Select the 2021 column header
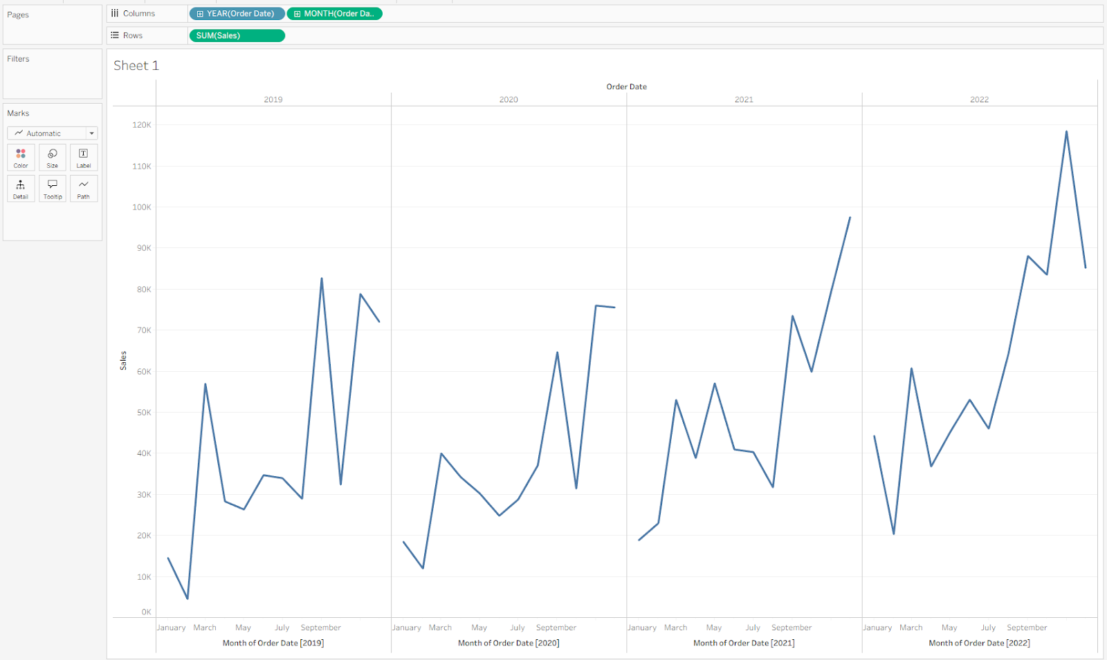Viewport: 1107px width, 660px height. tap(744, 100)
